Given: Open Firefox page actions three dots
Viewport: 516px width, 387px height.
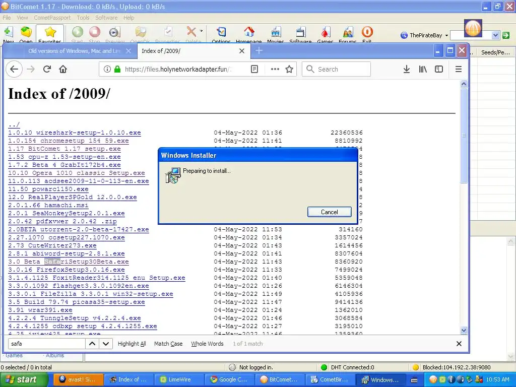Looking at the screenshot, I should coord(275,69).
